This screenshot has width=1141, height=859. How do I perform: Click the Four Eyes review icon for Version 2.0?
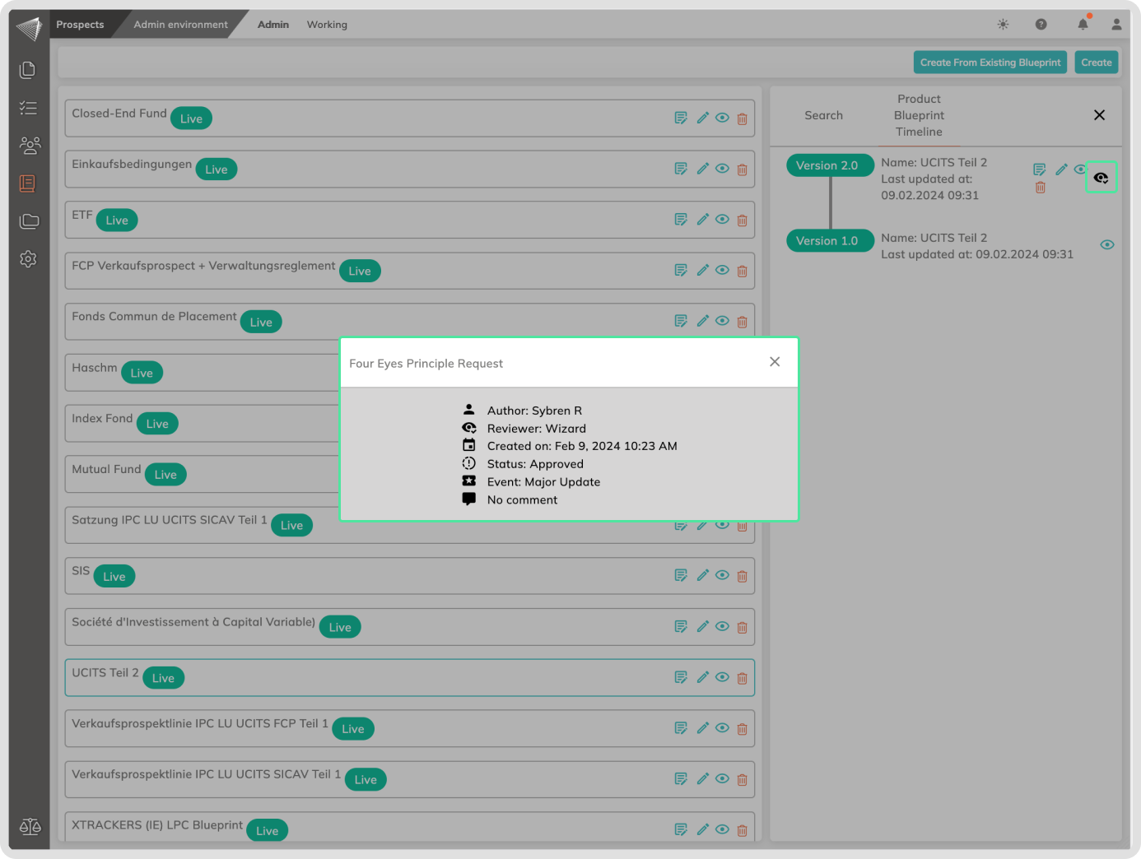1101,178
